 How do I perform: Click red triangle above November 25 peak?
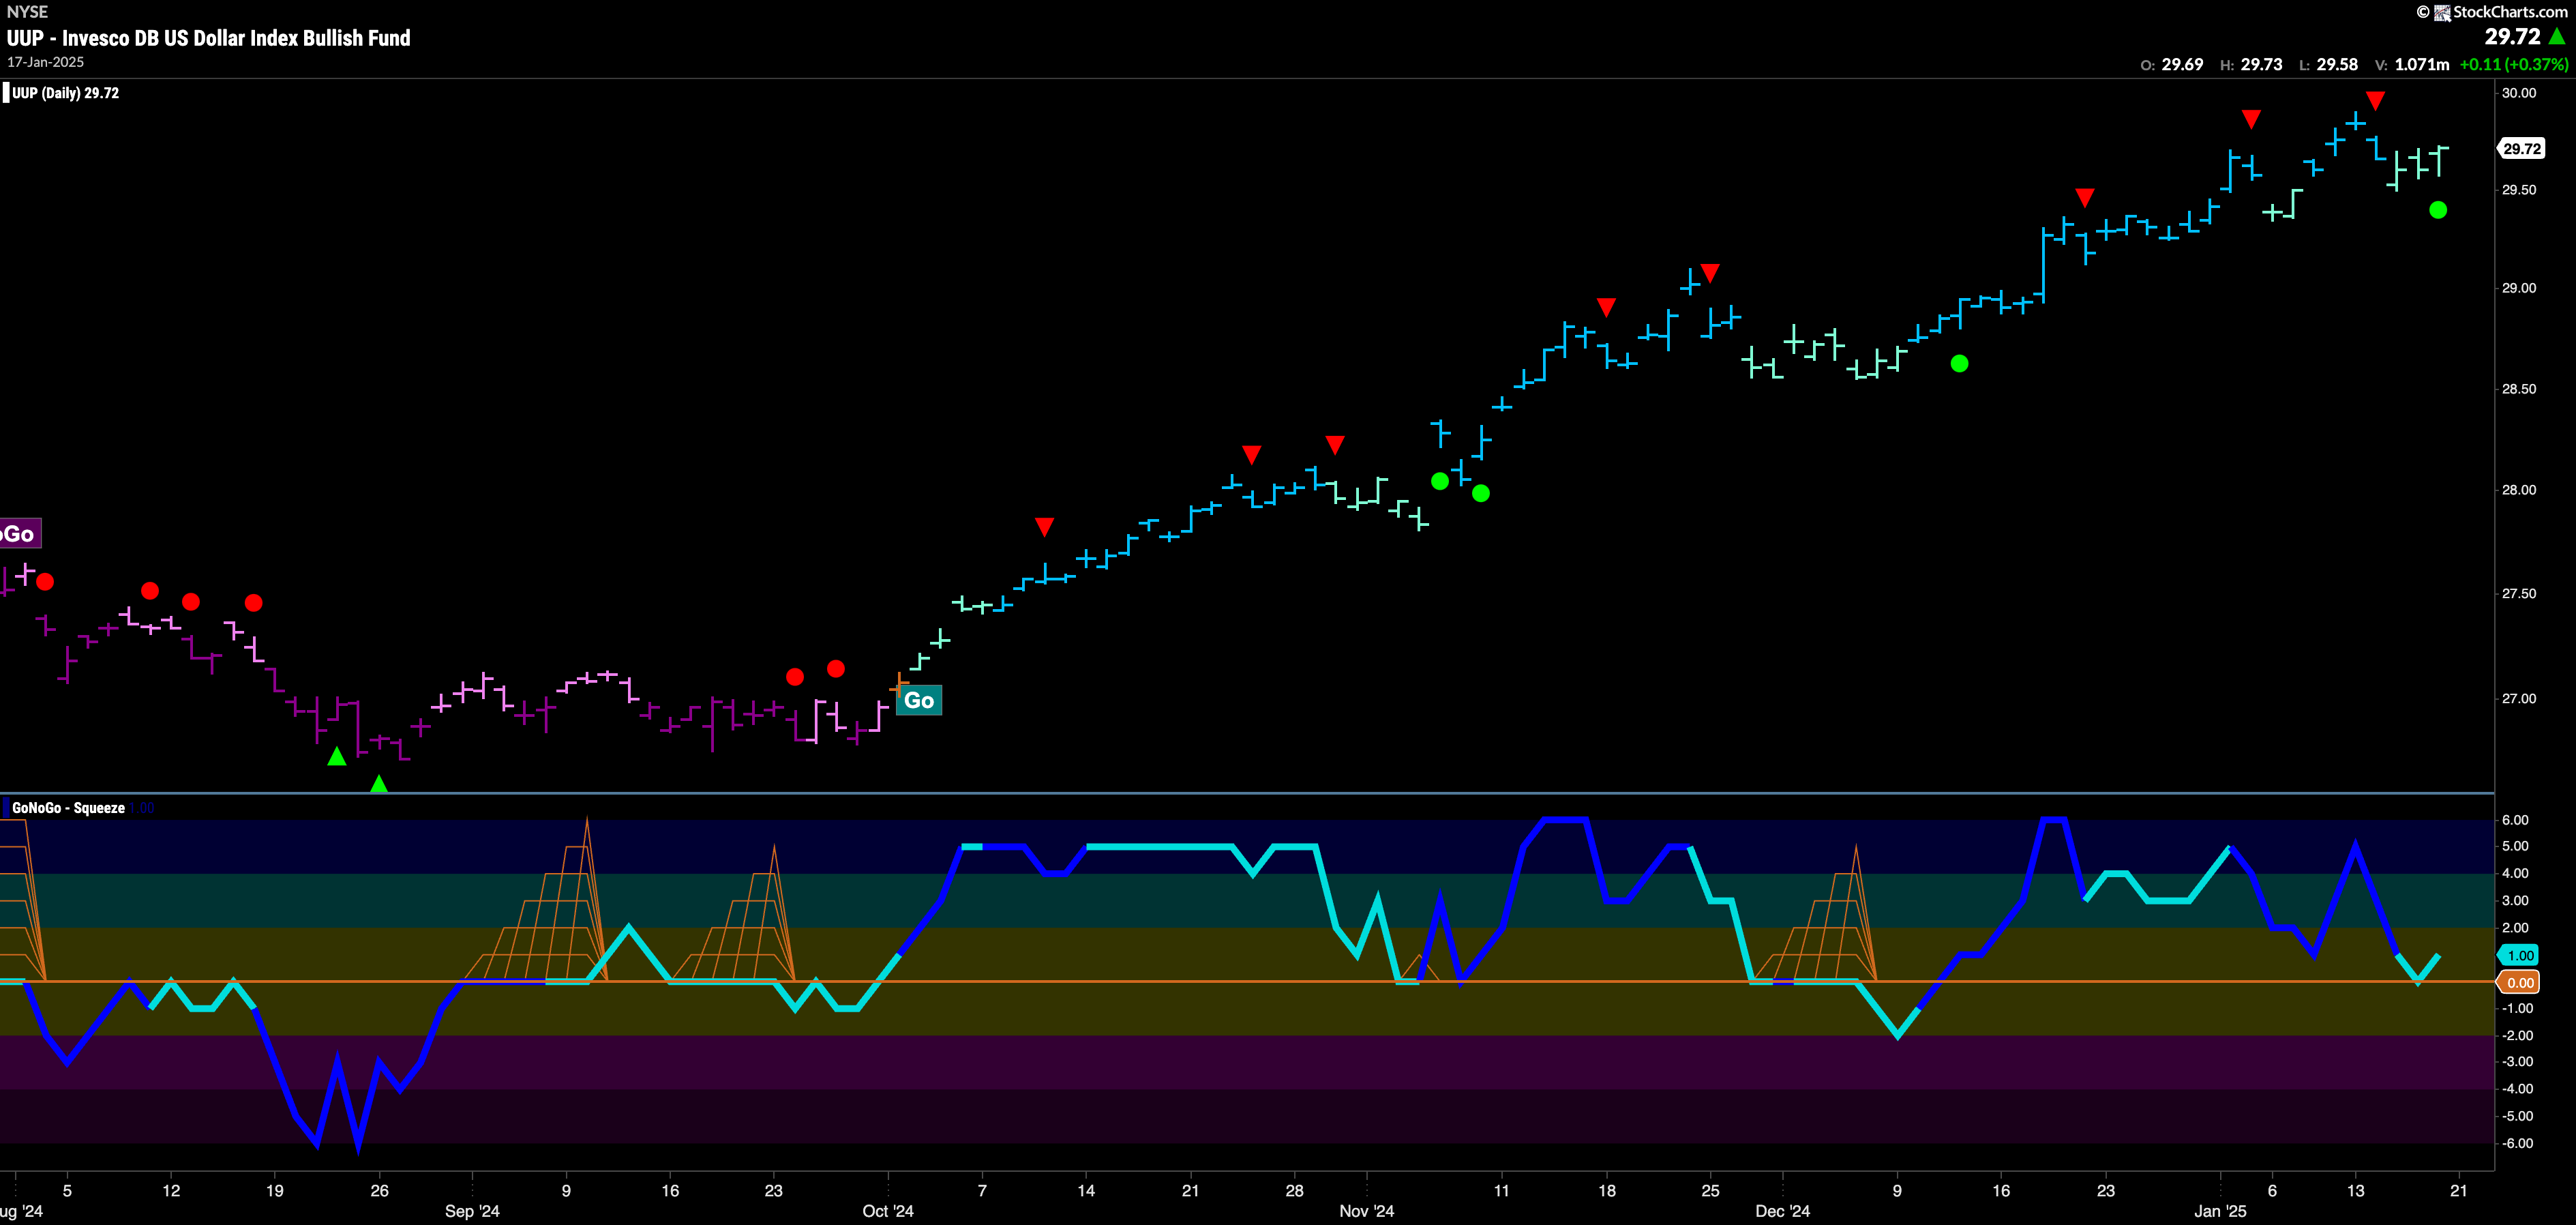coord(1710,273)
